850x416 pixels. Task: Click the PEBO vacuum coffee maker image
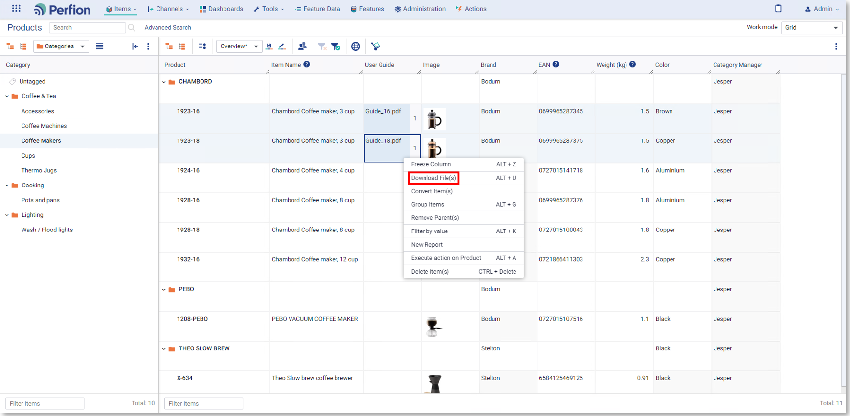pos(433,327)
